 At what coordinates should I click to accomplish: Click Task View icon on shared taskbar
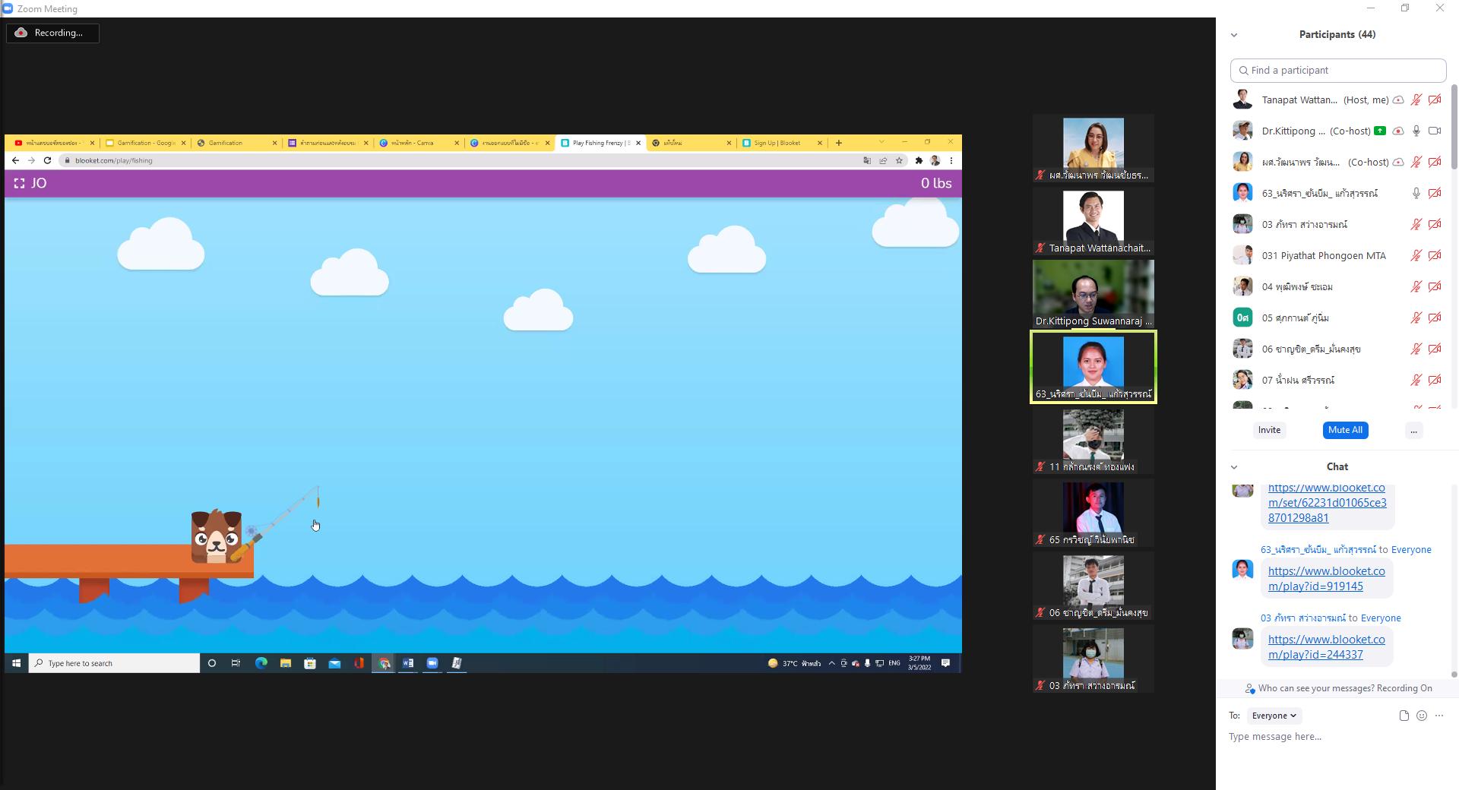[236, 663]
